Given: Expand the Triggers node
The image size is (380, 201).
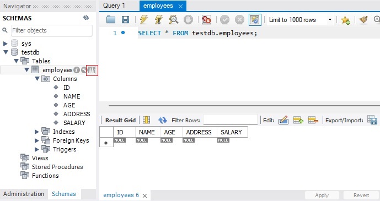Looking at the screenshot, I should tap(36, 149).
